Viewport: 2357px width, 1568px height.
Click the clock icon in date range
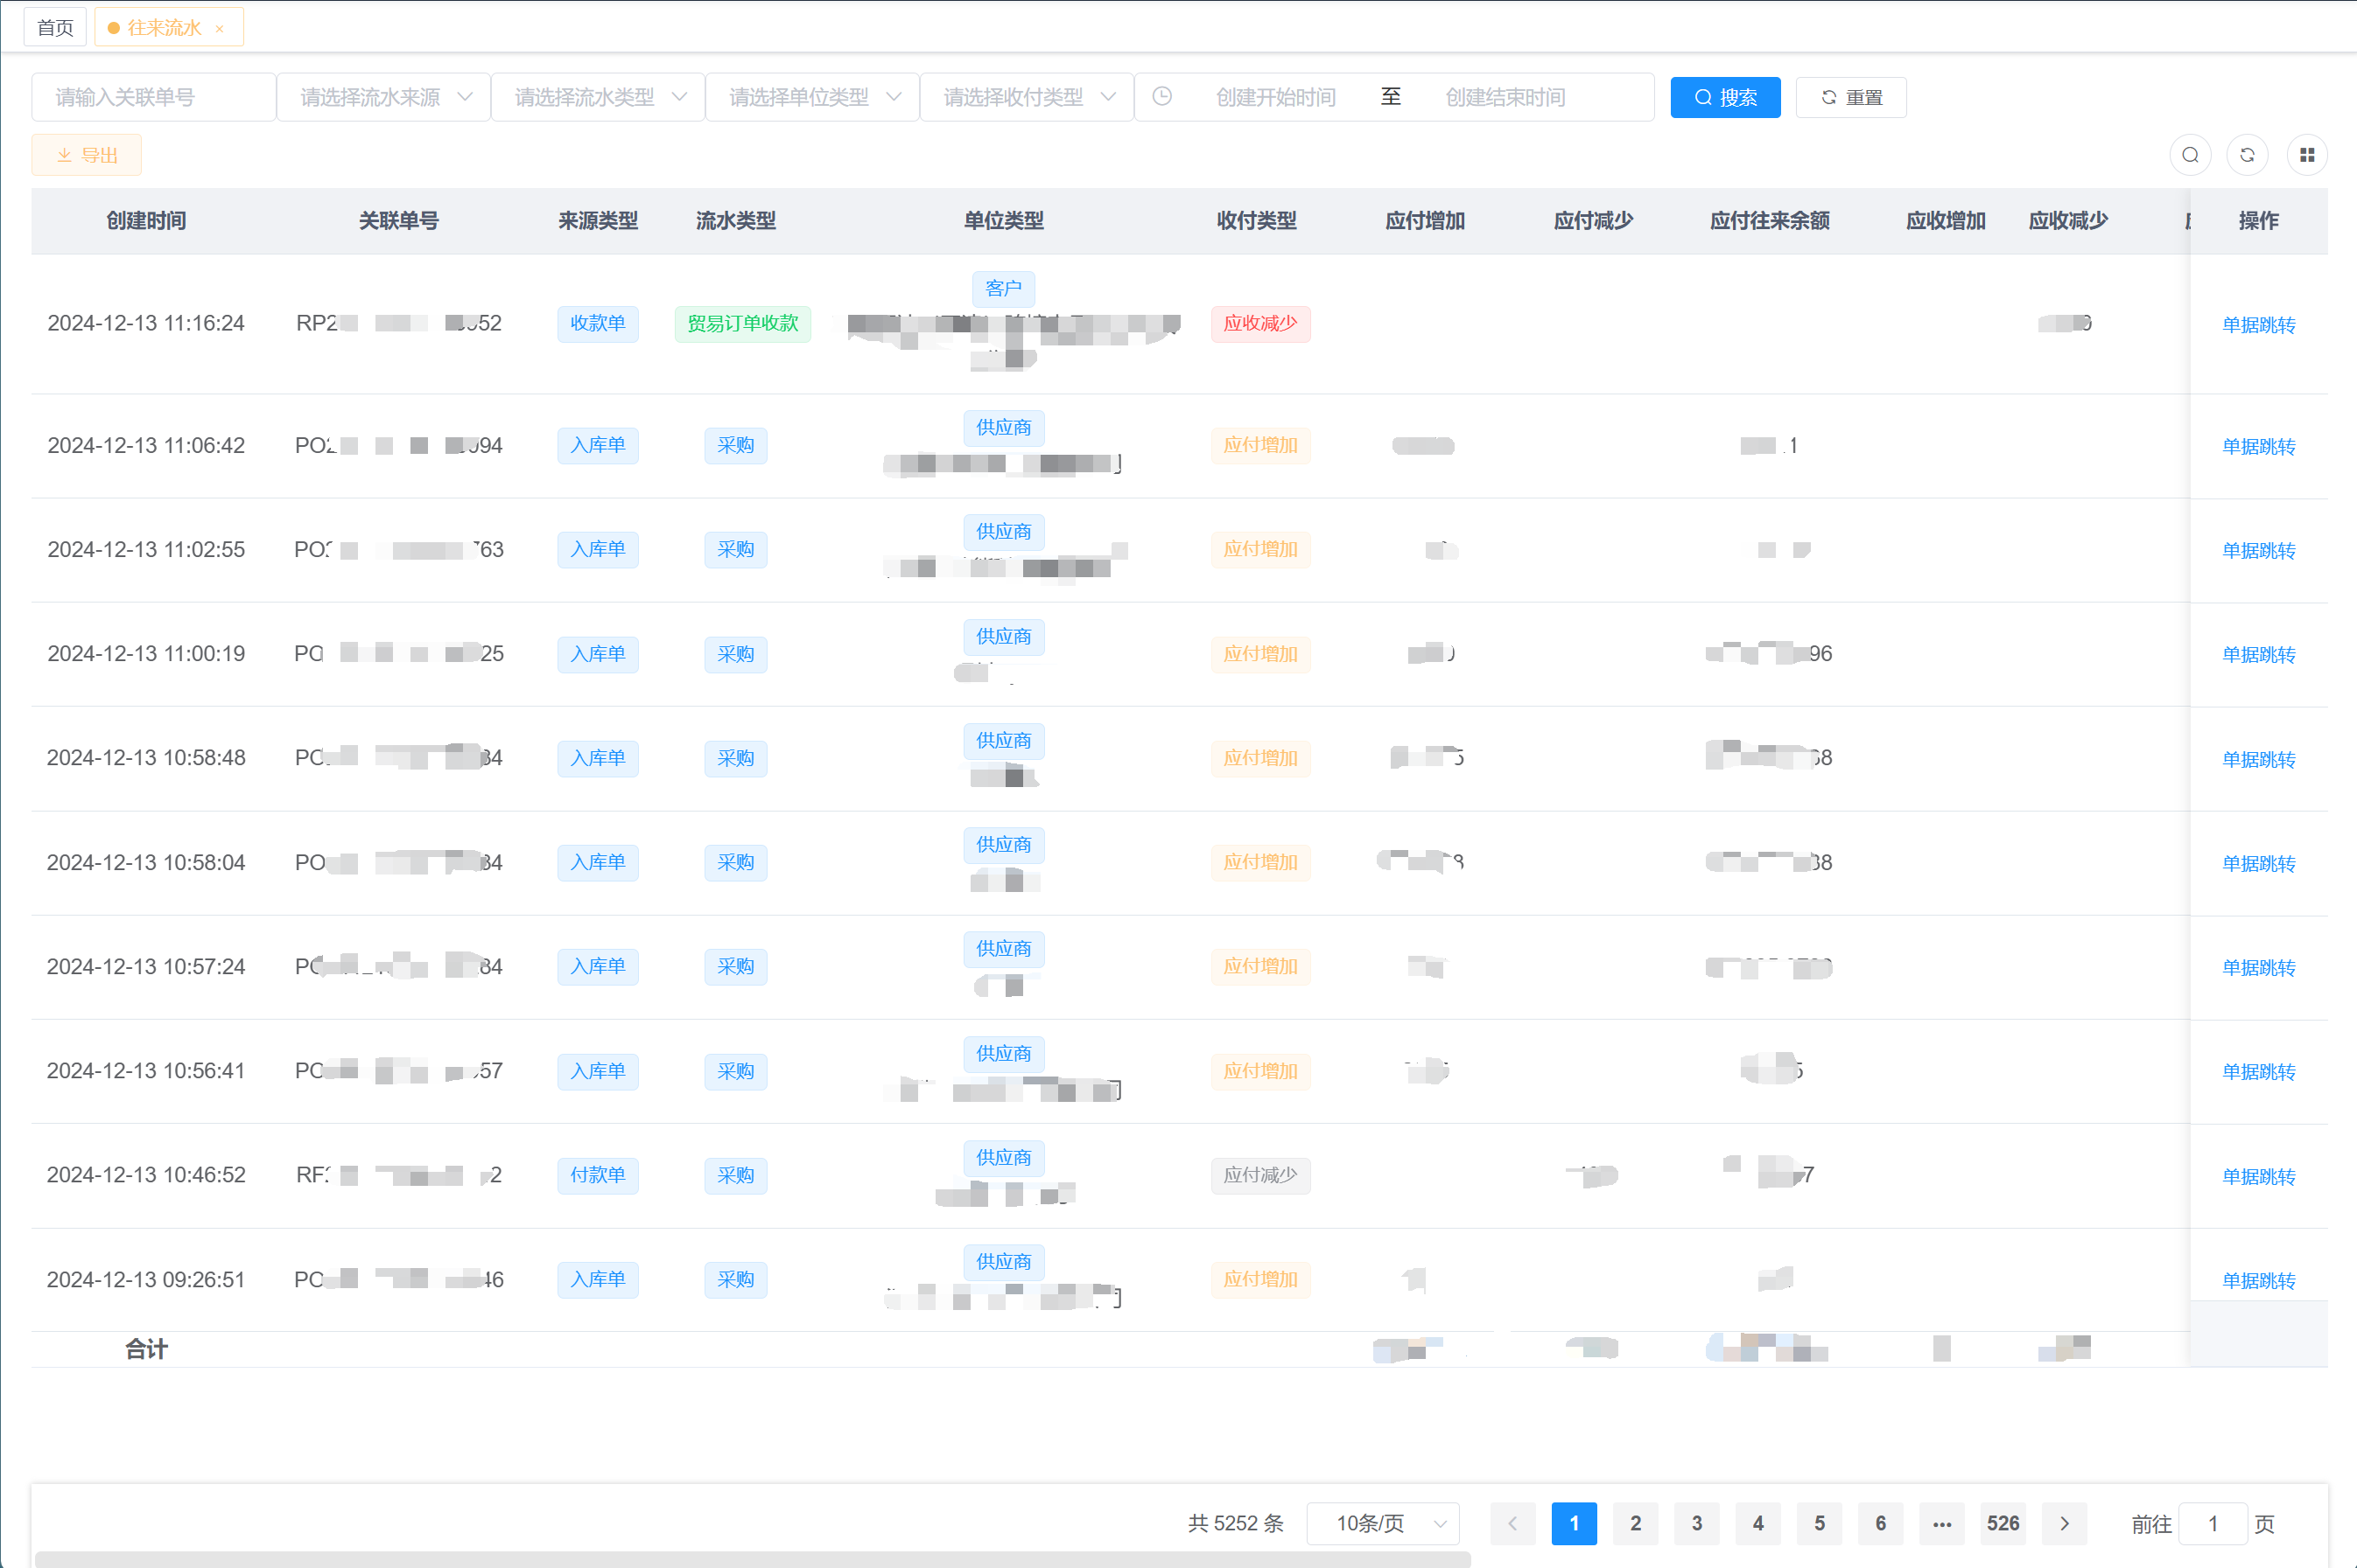[x=1162, y=97]
